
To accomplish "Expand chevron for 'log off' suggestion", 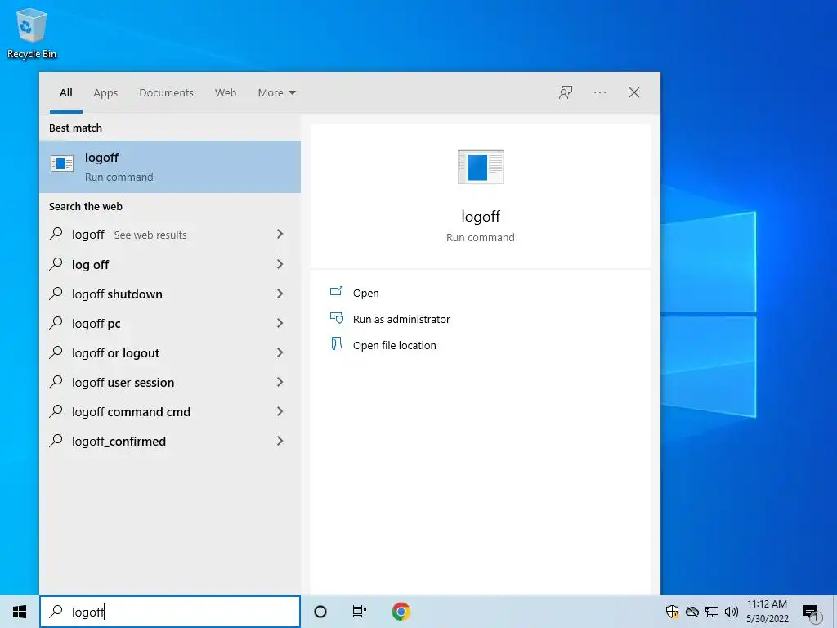I will pos(280,264).
